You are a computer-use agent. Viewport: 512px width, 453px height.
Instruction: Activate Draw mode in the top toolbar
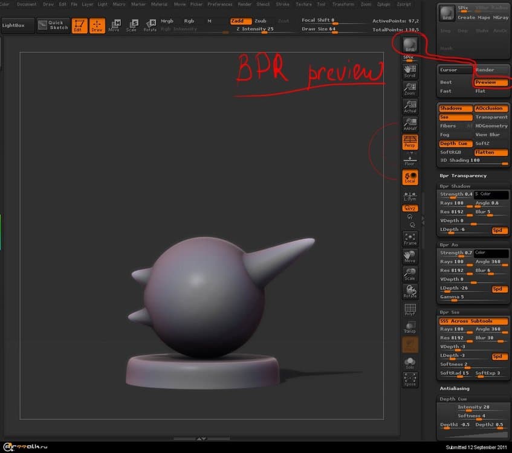point(97,25)
